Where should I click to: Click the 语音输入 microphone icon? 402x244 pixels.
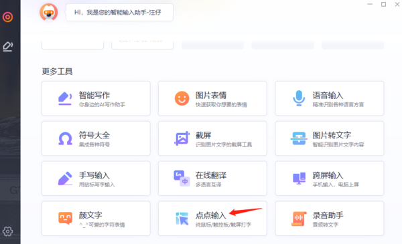pos(299,98)
